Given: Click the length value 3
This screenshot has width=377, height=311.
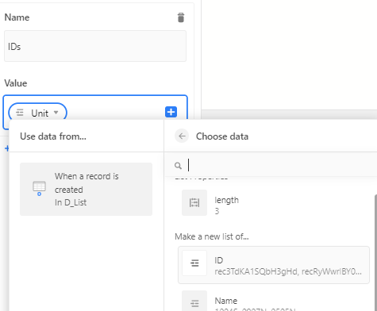Looking at the screenshot, I should point(217,211).
